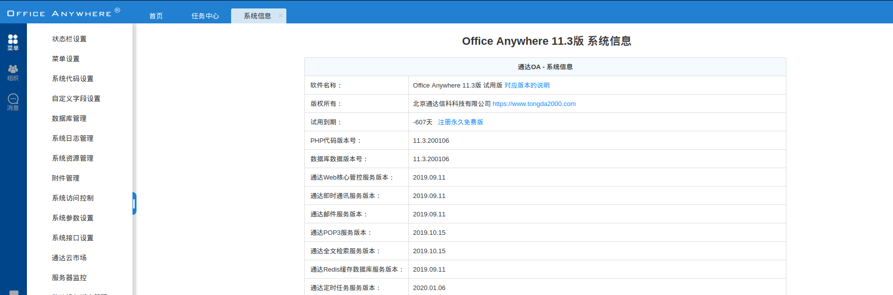Click the Office Anywhere logo

[63, 12]
